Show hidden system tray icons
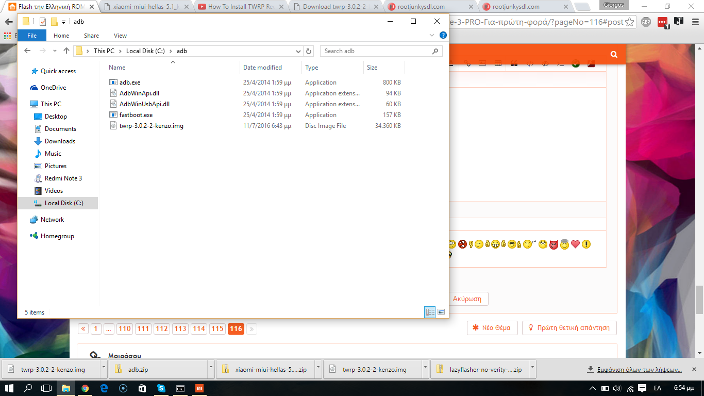The height and width of the screenshot is (396, 704). click(x=592, y=388)
